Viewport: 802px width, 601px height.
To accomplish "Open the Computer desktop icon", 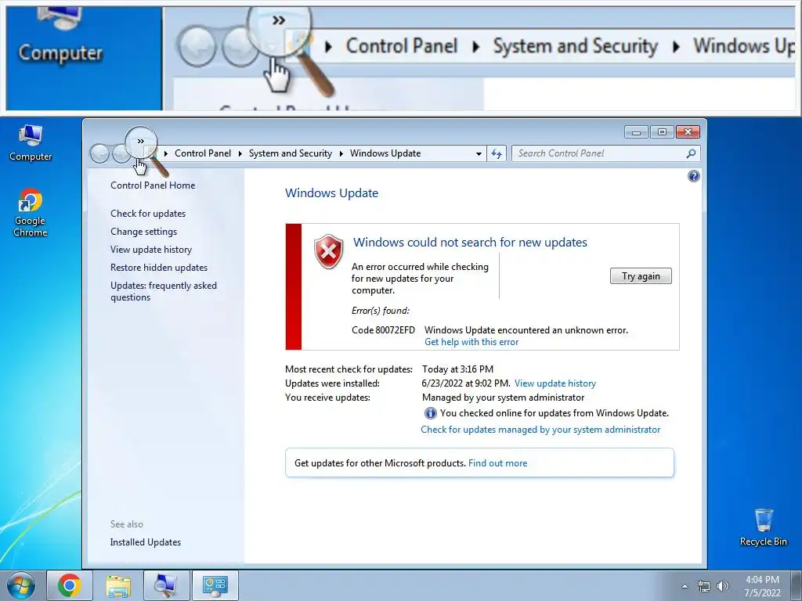I will pyautogui.click(x=31, y=143).
